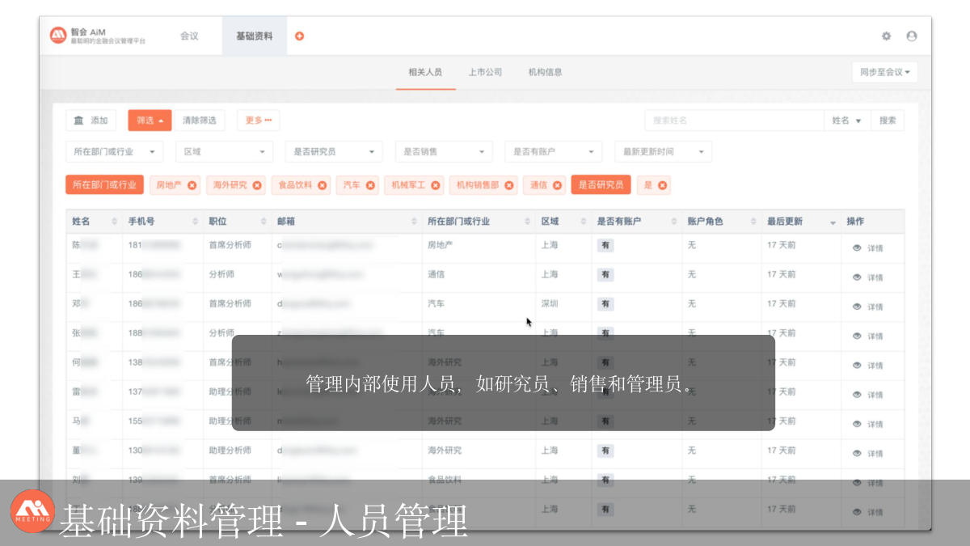Viewport: 970px width, 546px height.
Task: Click the 搜索姓名 search input field
Action: (x=733, y=121)
